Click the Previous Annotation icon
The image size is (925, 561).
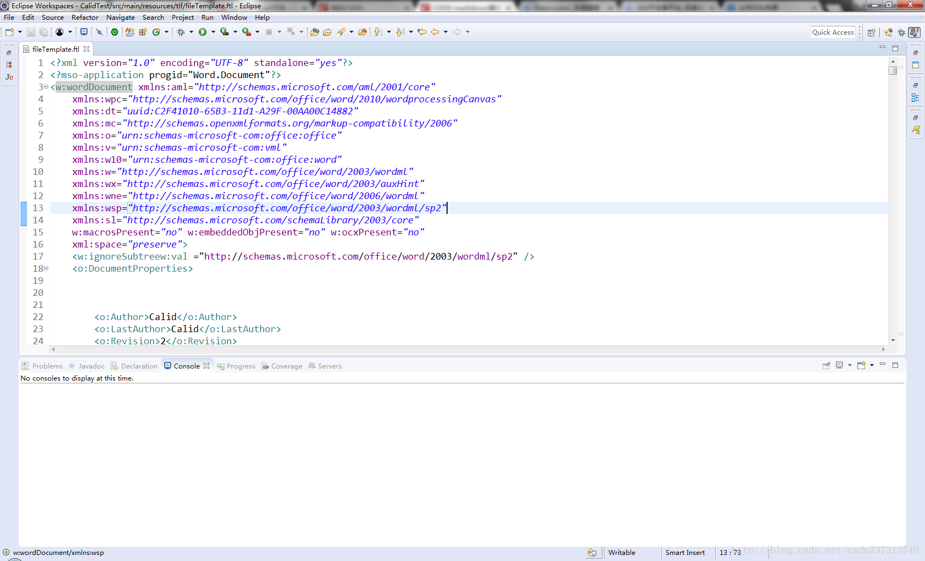click(400, 32)
